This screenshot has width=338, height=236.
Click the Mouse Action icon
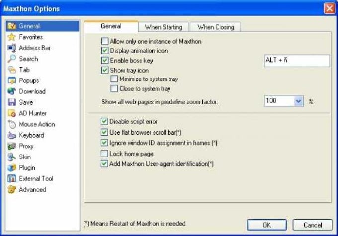pos(12,124)
